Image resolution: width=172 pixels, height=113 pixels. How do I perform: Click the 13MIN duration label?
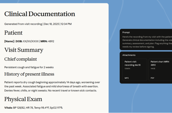pyautogui.click(x=127, y=69)
